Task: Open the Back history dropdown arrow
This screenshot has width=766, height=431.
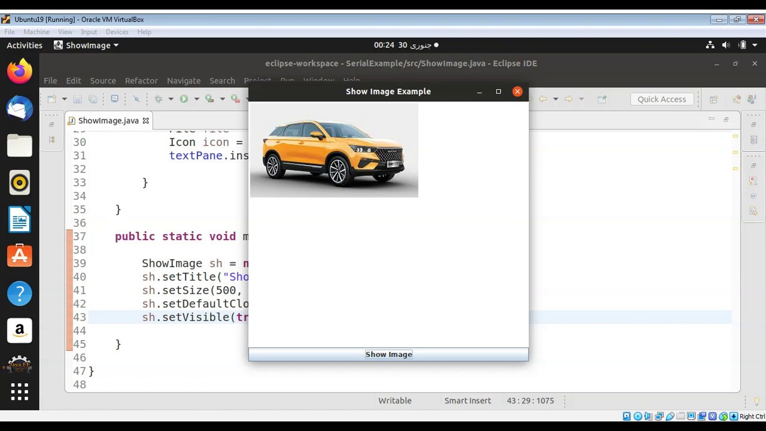Action: tap(555, 99)
